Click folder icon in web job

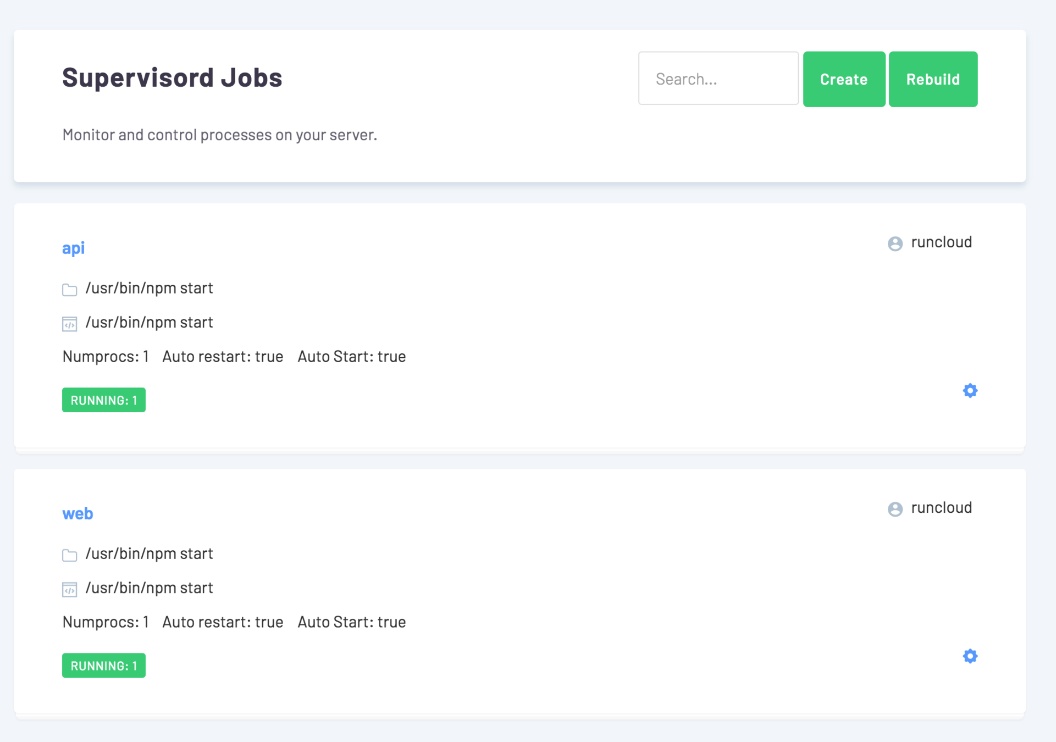[69, 555]
